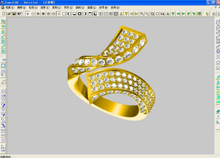Open the 曲面(S) surface menu

click(91, 8)
